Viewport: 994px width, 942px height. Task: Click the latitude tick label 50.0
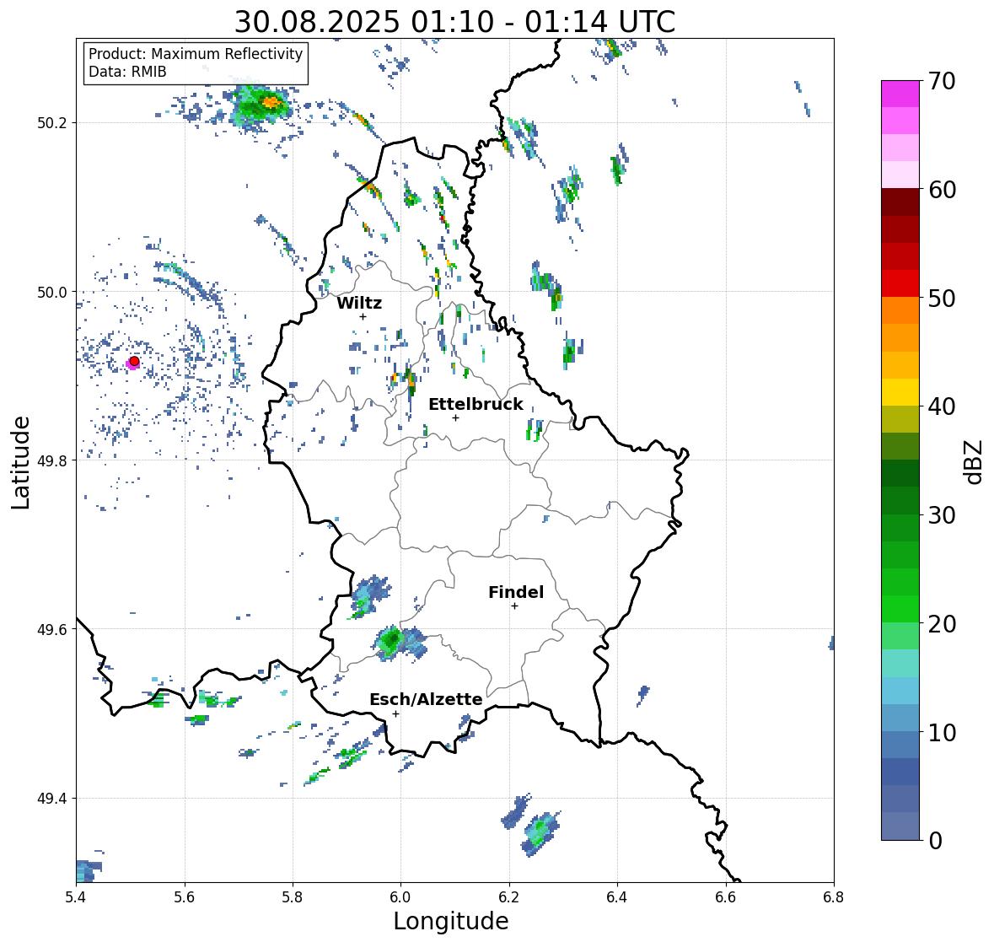click(x=52, y=293)
